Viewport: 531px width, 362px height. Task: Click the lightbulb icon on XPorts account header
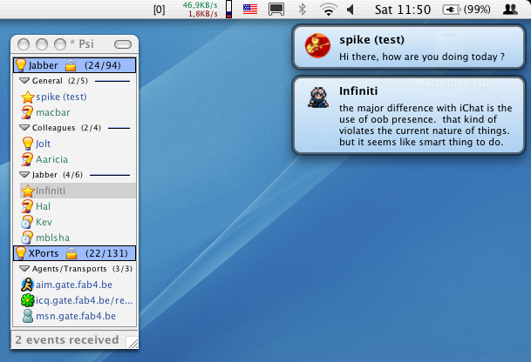click(x=21, y=253)
